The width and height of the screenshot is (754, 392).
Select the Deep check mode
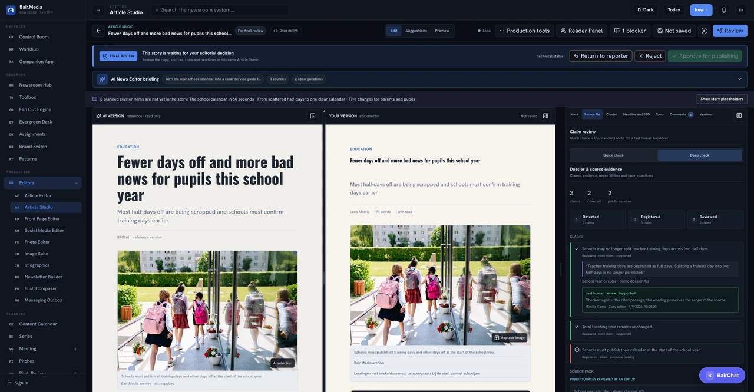click(700, 155)
